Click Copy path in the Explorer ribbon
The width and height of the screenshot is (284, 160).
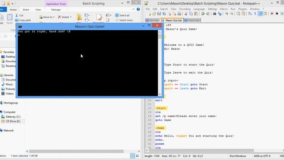(23, 20)
